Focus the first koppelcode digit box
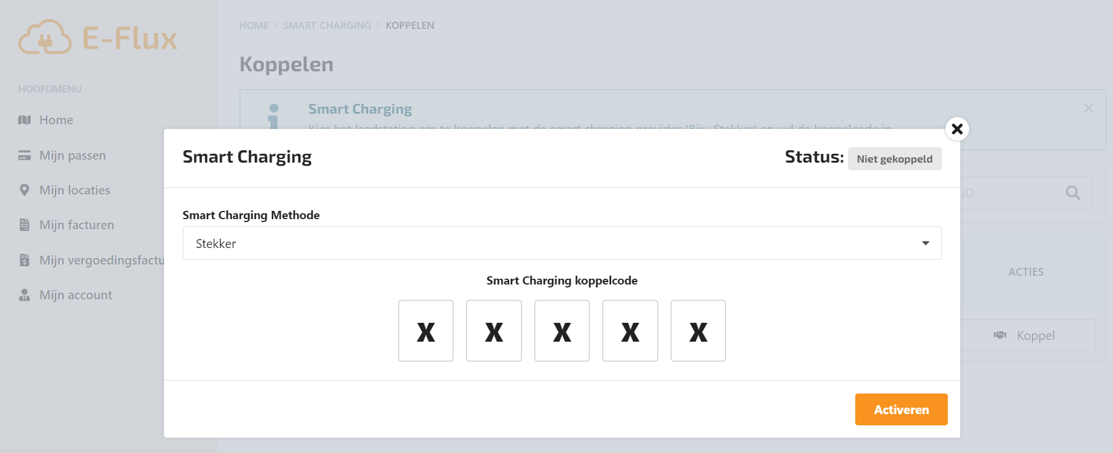 pyautogui.click(x=426, y=331)
